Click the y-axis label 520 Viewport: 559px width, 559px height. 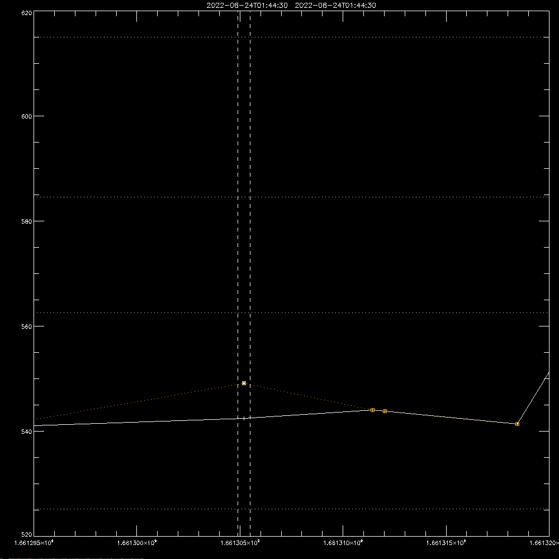pyautogui.click(x=27, y=535)
